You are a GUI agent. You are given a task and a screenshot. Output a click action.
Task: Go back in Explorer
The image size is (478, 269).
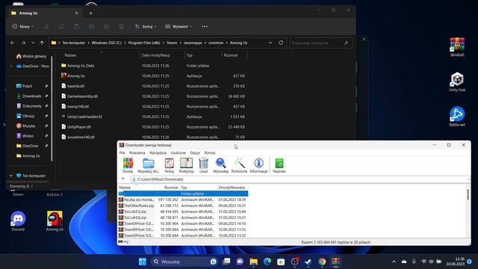click(13, 43)
